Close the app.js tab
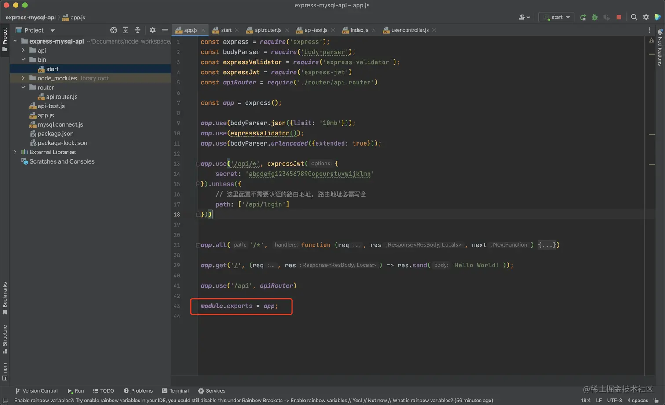 click(x=203, y=30)
